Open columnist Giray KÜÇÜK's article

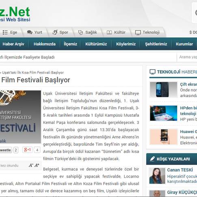(x=182, y=192)
